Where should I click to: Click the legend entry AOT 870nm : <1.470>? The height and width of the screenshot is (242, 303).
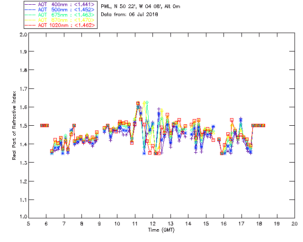tap(60, 20)
